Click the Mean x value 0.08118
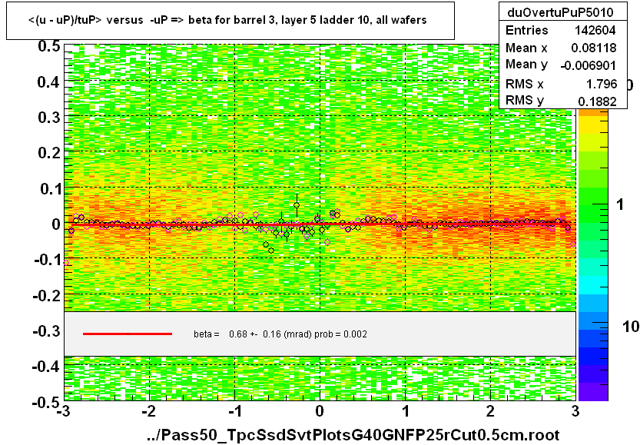The width and height of the screenshot is (640, 445). 593,48
